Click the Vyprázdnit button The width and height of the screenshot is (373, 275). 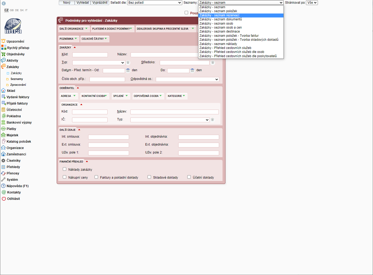[x=100, y=3]
